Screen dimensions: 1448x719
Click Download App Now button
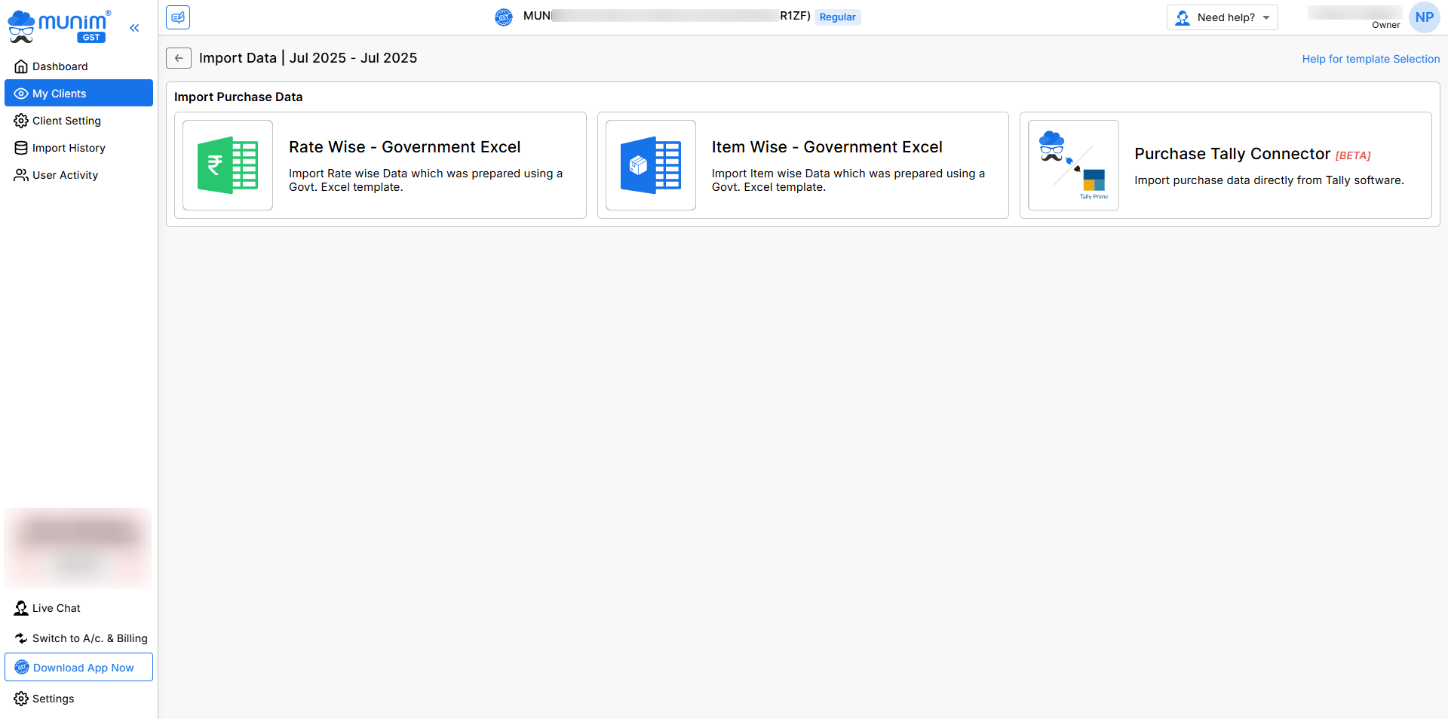point(79,668)
